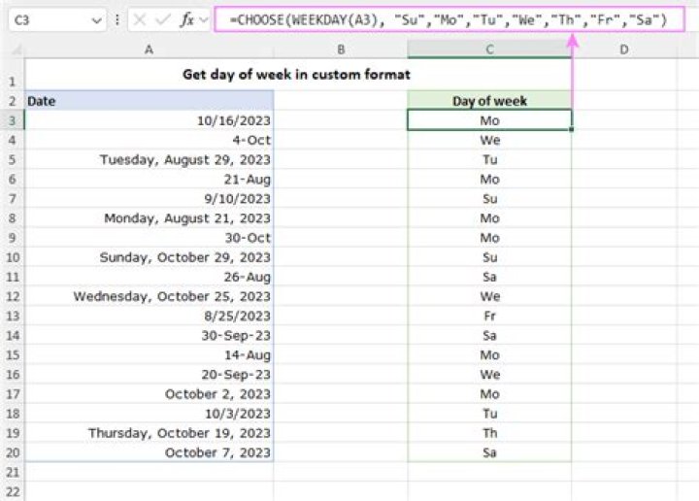Expand the formula bar chevron next to fx
Image resolution: width=699 pixels, height=501 pixels.
click(x=204, y=19)
